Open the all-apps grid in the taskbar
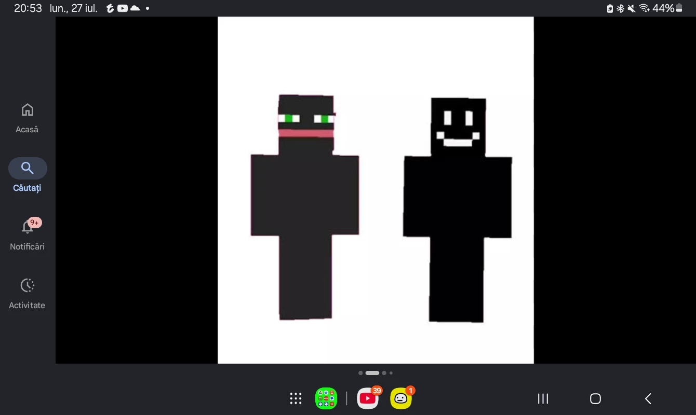This screenshot has width=696, height=415. (x=296, y=398)
